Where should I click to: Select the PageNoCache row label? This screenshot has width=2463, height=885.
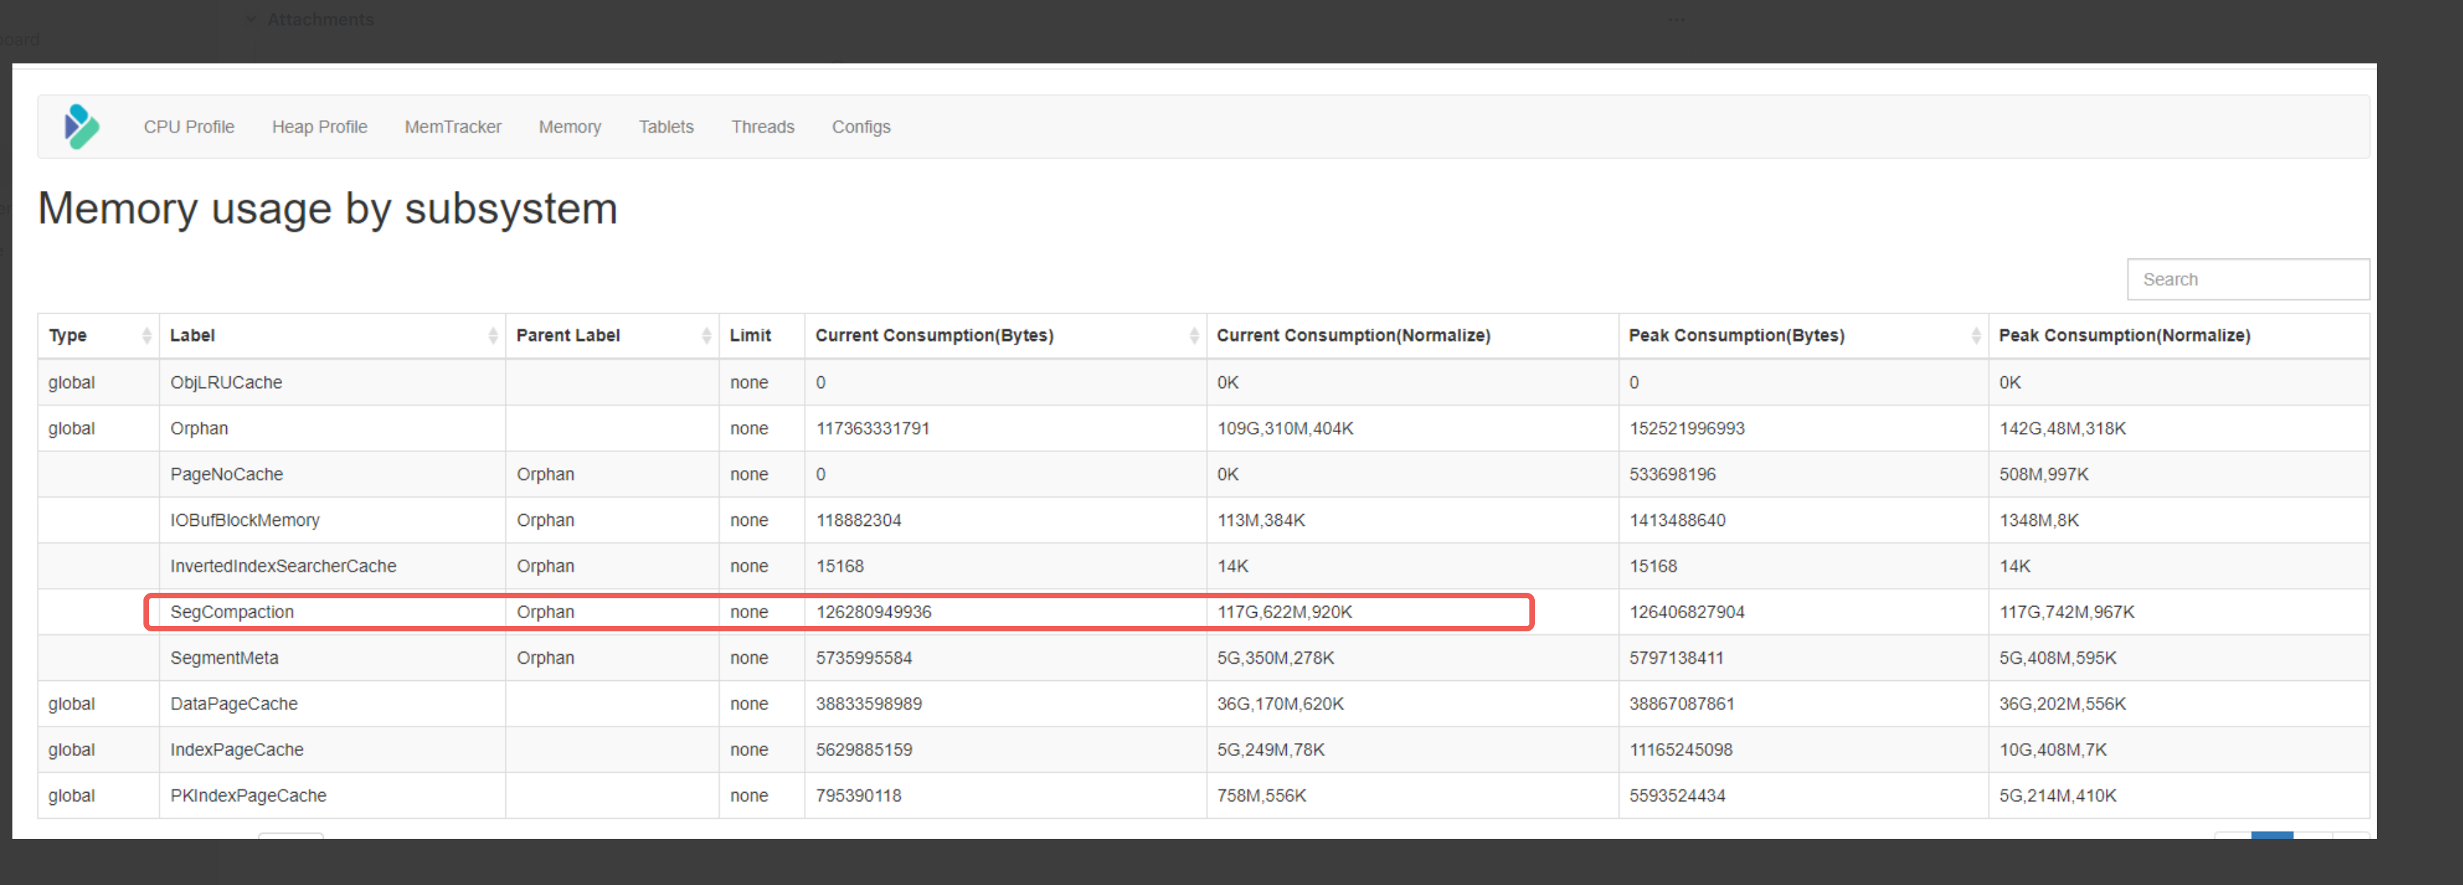pyautogui.click(x=227, y=474)
